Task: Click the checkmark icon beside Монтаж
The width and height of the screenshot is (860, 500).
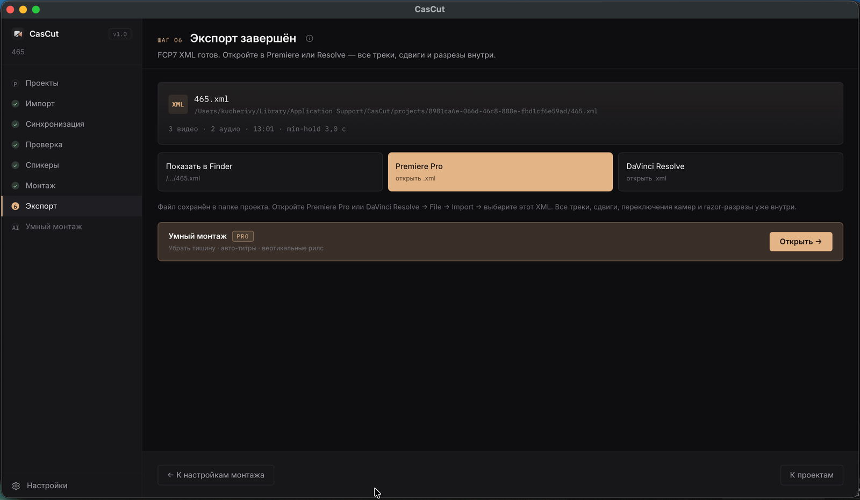Action: pos(15,186)
